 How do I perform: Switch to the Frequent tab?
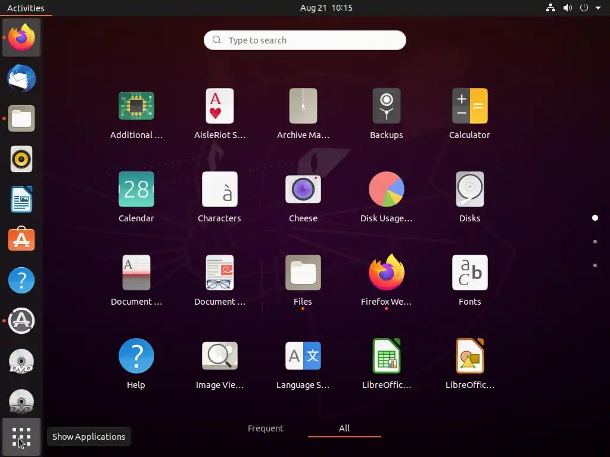coord(266,428)
